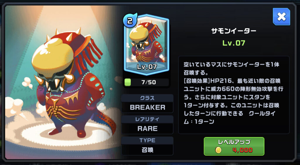Click the green Lv.07 level text
The image size is (300, 165).
click(x=233, y=43)
